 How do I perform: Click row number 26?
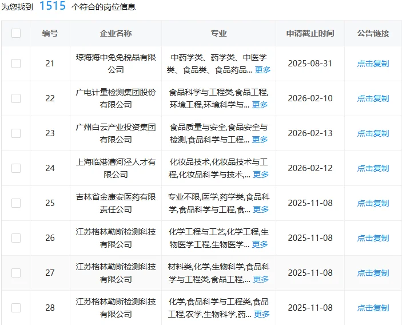click(50, 238)
